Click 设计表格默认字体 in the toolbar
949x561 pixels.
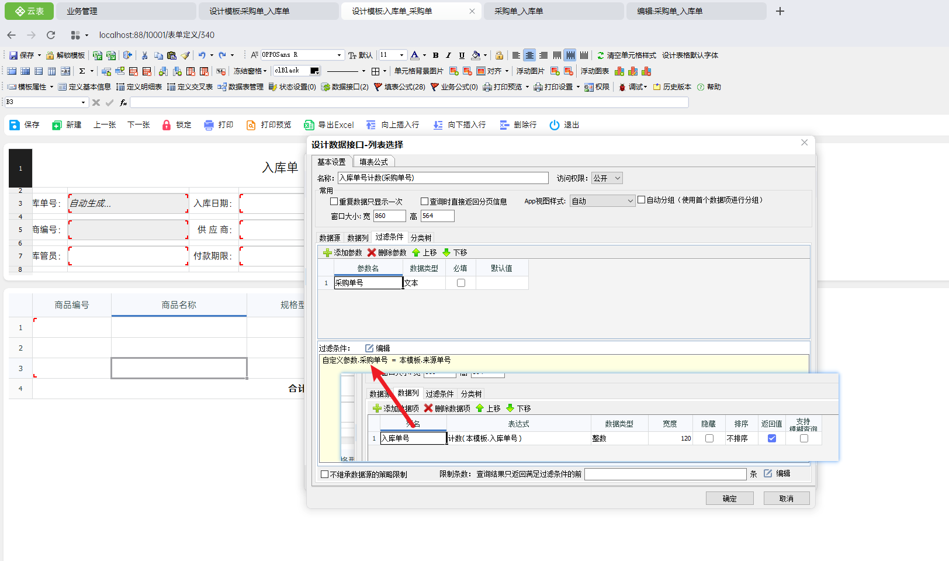690,56
